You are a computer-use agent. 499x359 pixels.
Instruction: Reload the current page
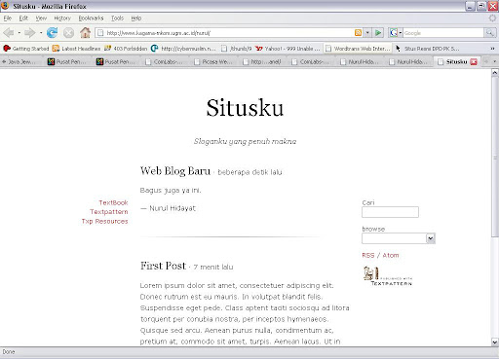[x=52, y=33]
